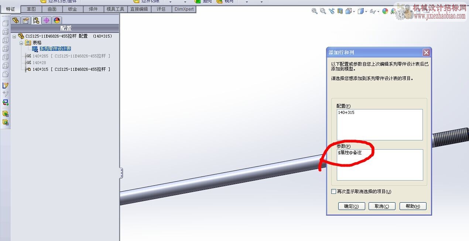Click the Edit Appearance color sphere icon
This screenshot has width=469, height=241.
click(x=385, y=11)
